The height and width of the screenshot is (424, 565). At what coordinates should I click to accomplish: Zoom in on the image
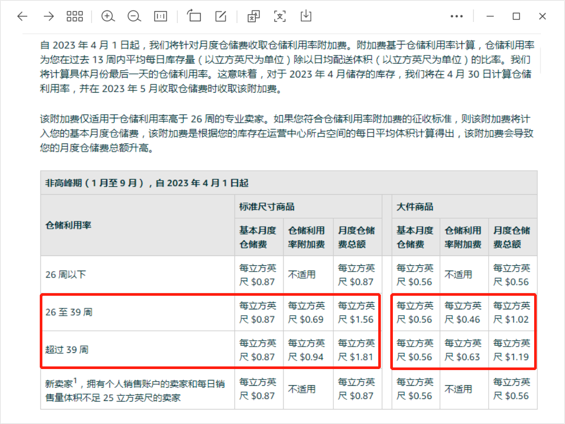[108, 16]
